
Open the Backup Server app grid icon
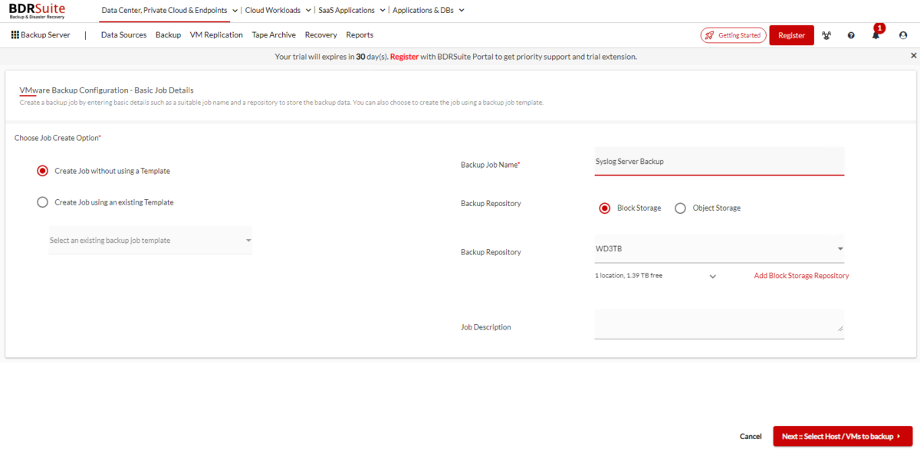tap(14, 34)
